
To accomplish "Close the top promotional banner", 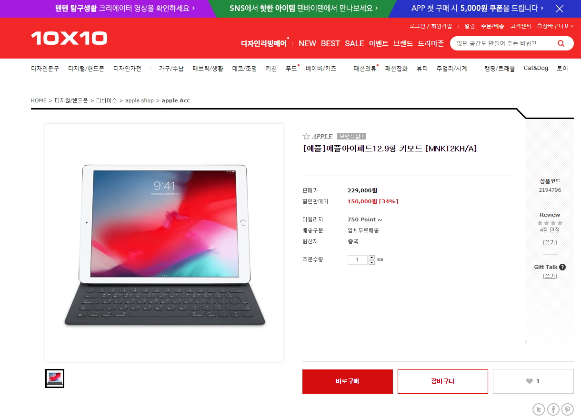I will click(560, 9).
